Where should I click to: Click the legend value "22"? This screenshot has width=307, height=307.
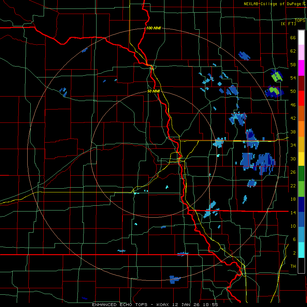coord(293,186)
